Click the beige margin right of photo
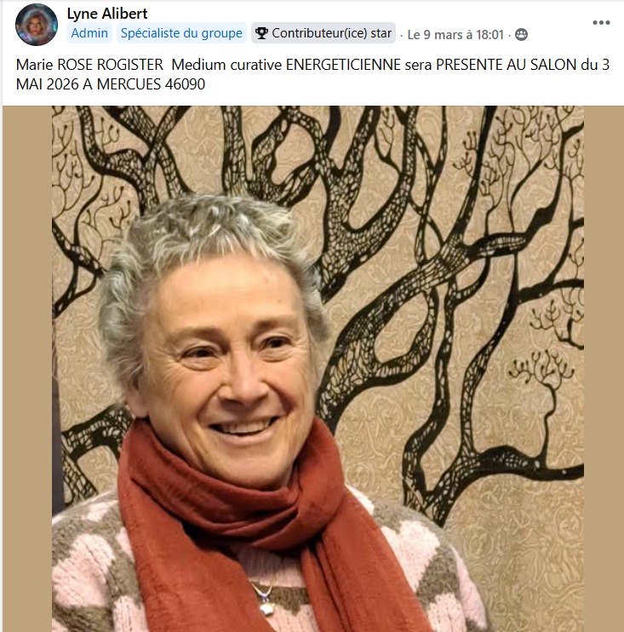 click(604, 369)
